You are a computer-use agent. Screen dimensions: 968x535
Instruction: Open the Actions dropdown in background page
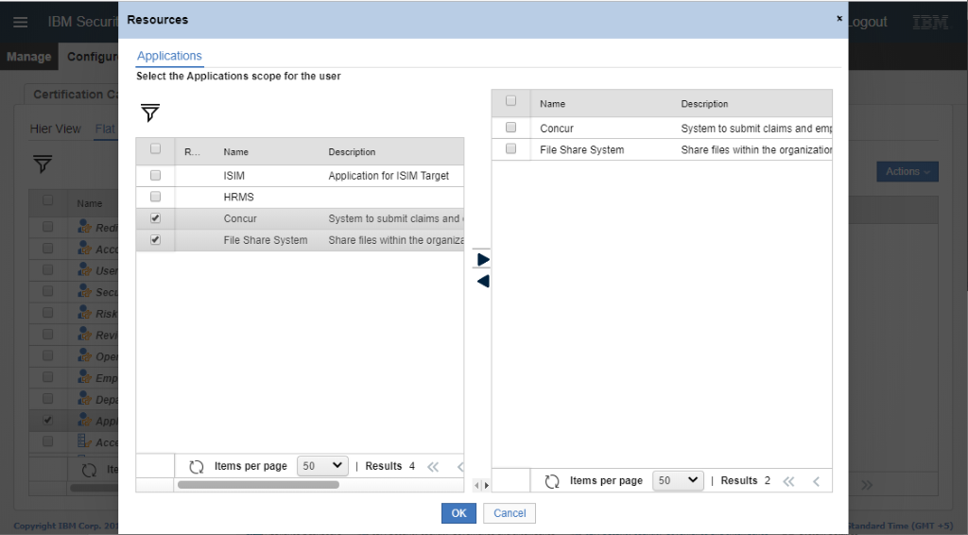coord(907,171)
